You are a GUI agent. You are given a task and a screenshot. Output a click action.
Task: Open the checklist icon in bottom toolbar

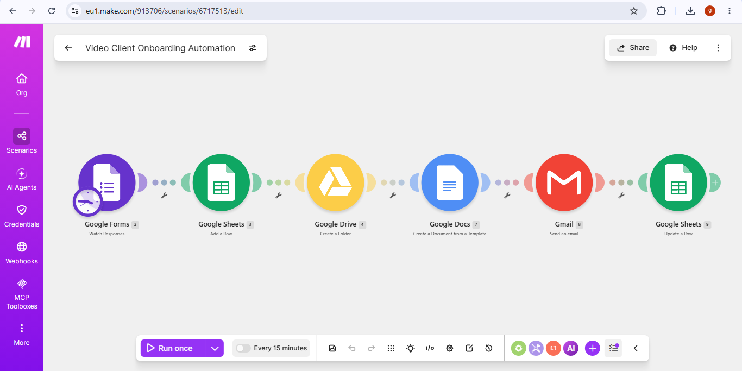pyautogui.click(x=613, y=348)
